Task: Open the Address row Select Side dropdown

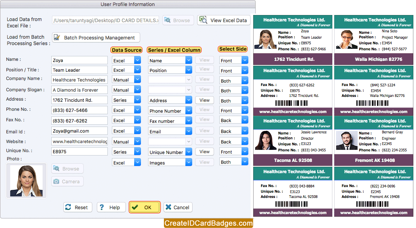Action: pos(234,101)
